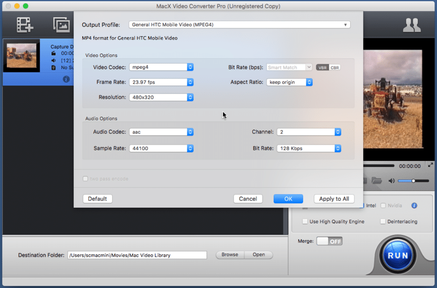
Task: Open the Sample Rate 44100 dropdown
Action: pos(161,148)
